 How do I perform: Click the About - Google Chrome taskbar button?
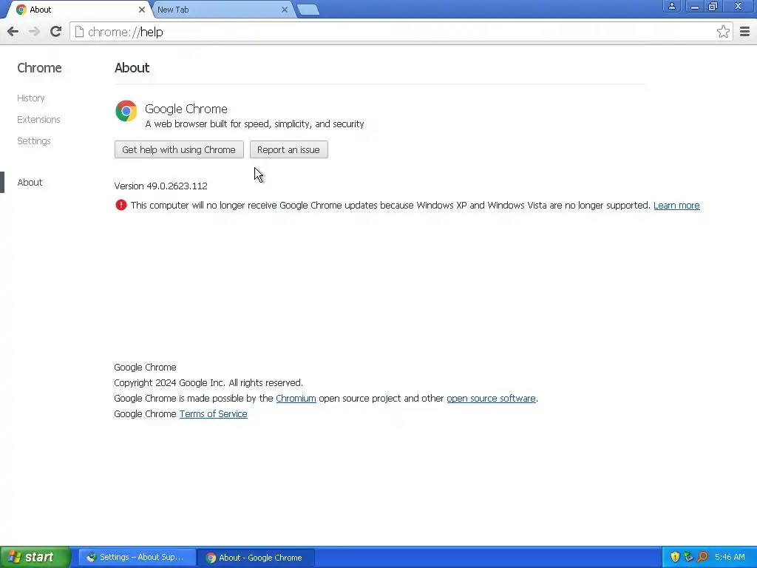(256, 558)
